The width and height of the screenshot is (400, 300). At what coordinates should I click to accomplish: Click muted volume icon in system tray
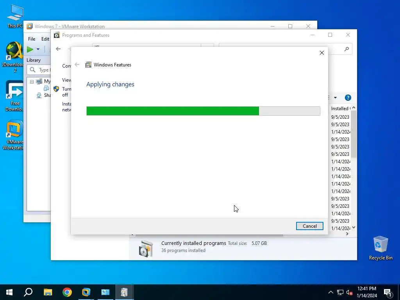click(349, 292)
